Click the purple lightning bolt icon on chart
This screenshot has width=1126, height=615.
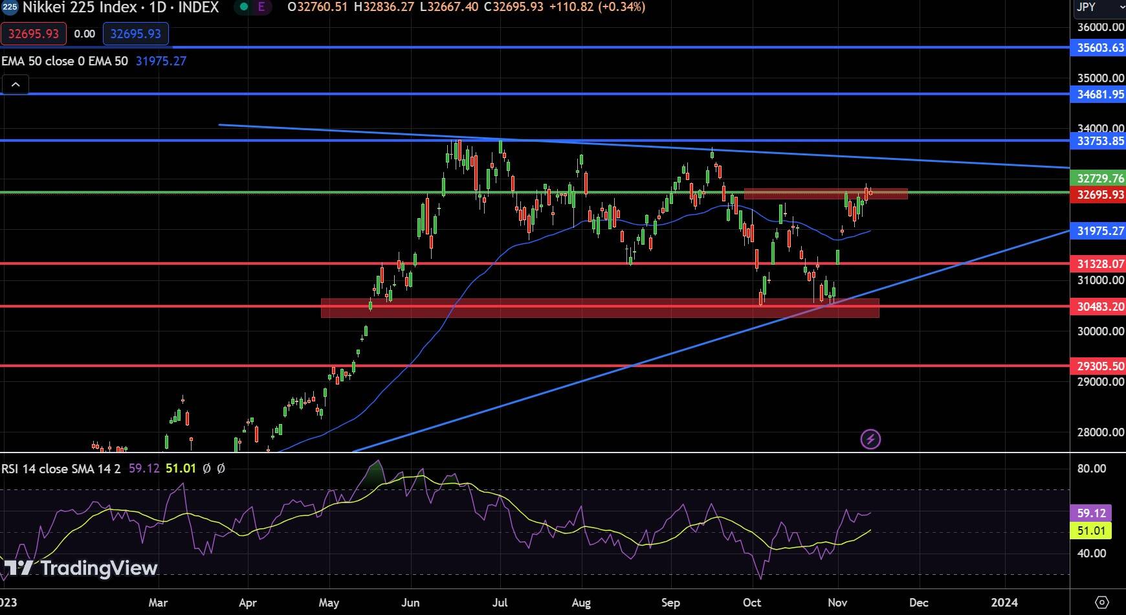[870, 440]
